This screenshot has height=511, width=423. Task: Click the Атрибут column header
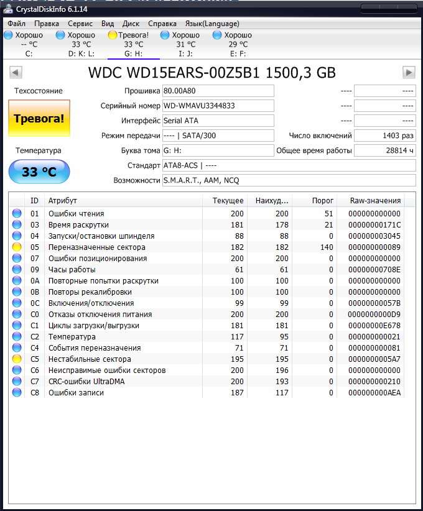[123, 201]
